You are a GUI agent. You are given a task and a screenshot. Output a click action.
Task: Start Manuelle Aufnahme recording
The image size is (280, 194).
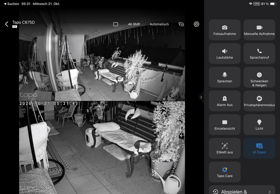point(259,30)
